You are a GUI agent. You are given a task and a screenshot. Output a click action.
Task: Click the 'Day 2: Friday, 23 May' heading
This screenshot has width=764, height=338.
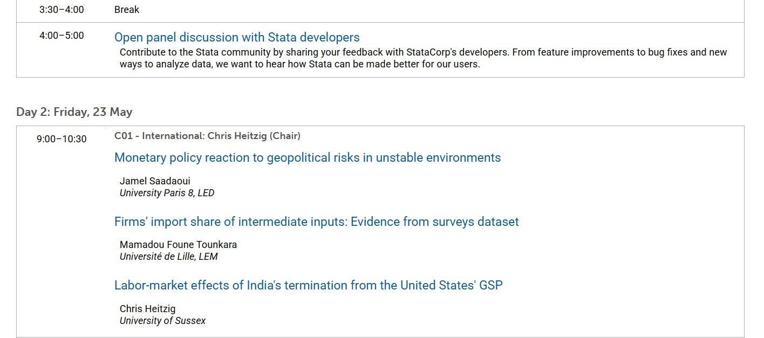[x=74, y=112]
